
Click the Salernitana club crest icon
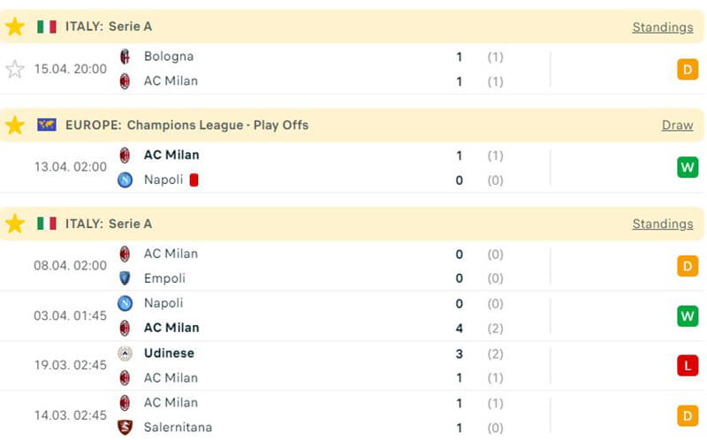125,428
